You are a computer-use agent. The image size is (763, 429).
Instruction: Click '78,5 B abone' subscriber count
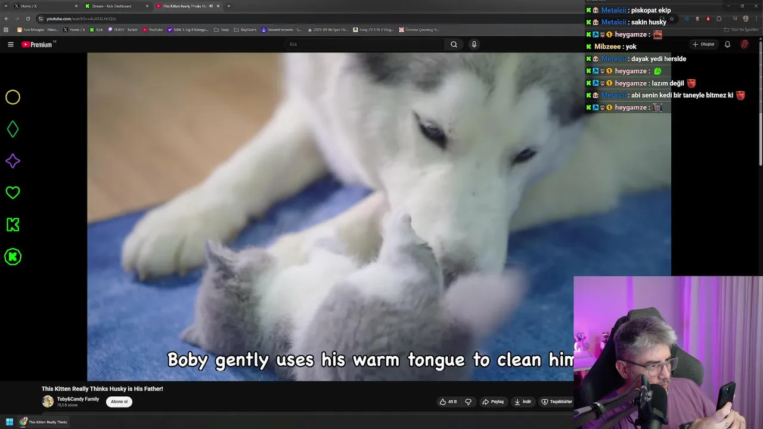[x=67, y=405]
